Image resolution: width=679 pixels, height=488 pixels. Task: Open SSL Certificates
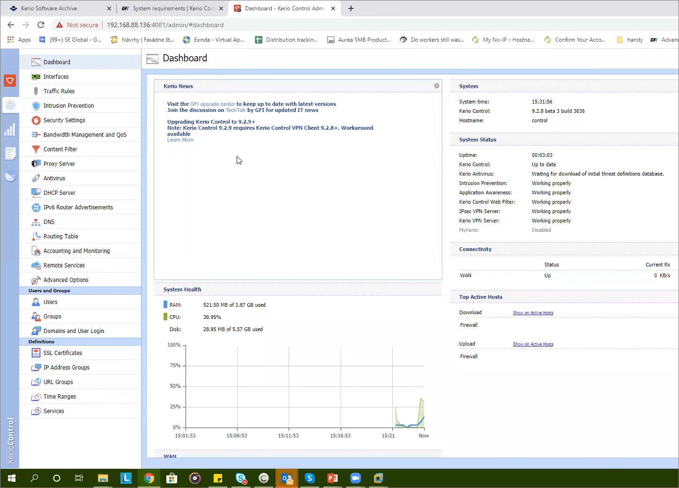(x=80, y=353)
